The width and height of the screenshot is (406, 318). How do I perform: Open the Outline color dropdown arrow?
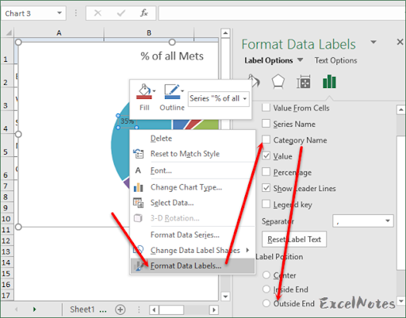tap(182, 91)
